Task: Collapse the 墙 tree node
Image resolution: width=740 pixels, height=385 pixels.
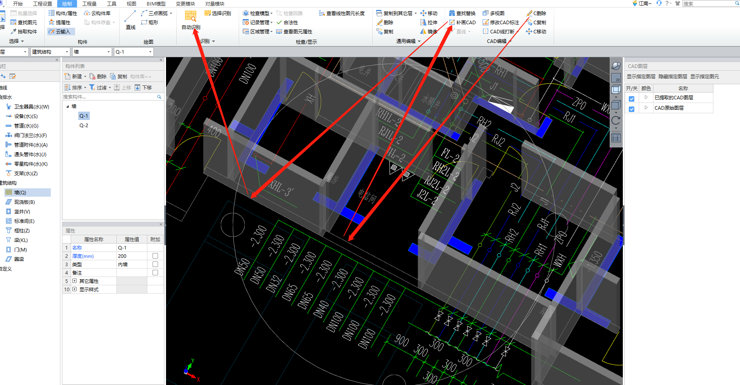Action: (68, 106)
